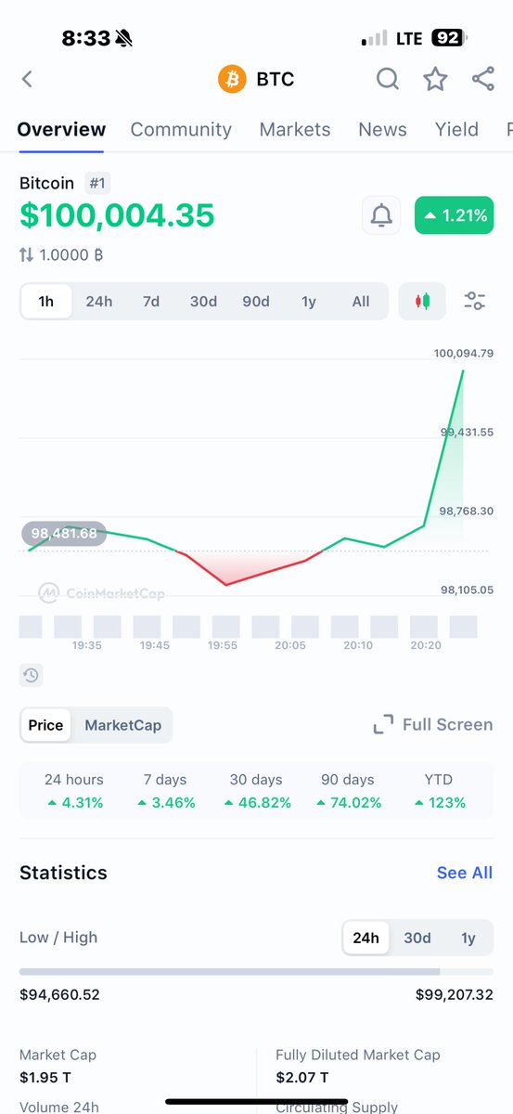Viewport: 513px width, 1114px height.
Task: Select the 1h chart range
Action: 46,302
